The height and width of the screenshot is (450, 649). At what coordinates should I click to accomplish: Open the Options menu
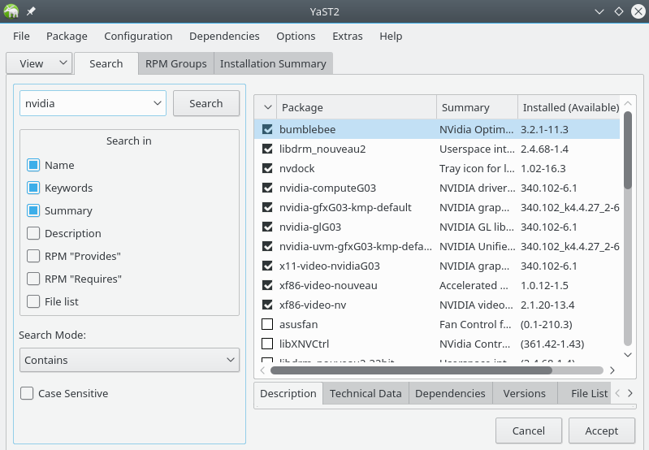[x=296, y=36]
